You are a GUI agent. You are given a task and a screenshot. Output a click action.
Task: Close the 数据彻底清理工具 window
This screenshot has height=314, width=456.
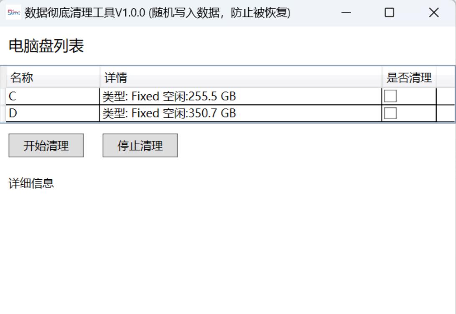tap(434, 13)
